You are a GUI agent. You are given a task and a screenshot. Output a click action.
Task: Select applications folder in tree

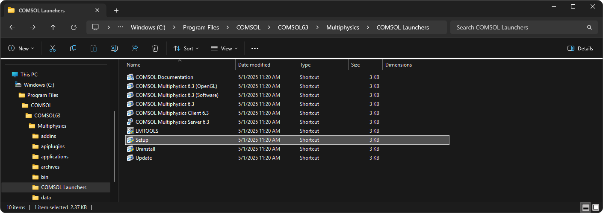point(55,157)
